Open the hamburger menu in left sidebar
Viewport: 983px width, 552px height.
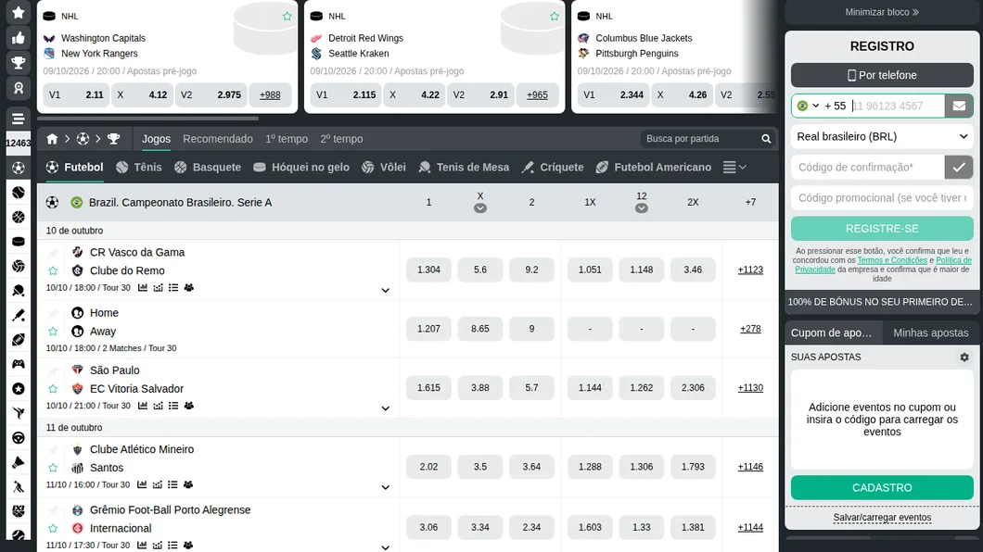[19, 119]
